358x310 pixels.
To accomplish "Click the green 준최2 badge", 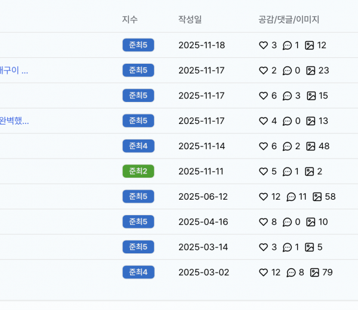I will point(138,172).
